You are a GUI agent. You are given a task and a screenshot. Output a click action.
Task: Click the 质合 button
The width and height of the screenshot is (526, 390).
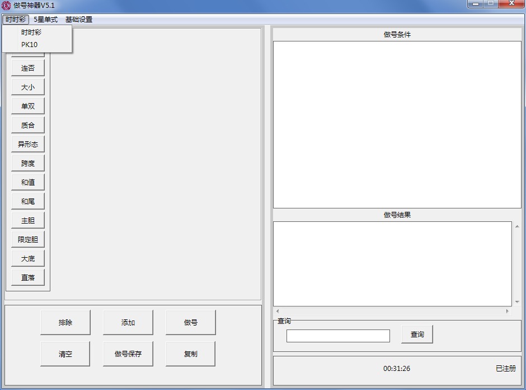pyautogui.click(x=28, y=126)
